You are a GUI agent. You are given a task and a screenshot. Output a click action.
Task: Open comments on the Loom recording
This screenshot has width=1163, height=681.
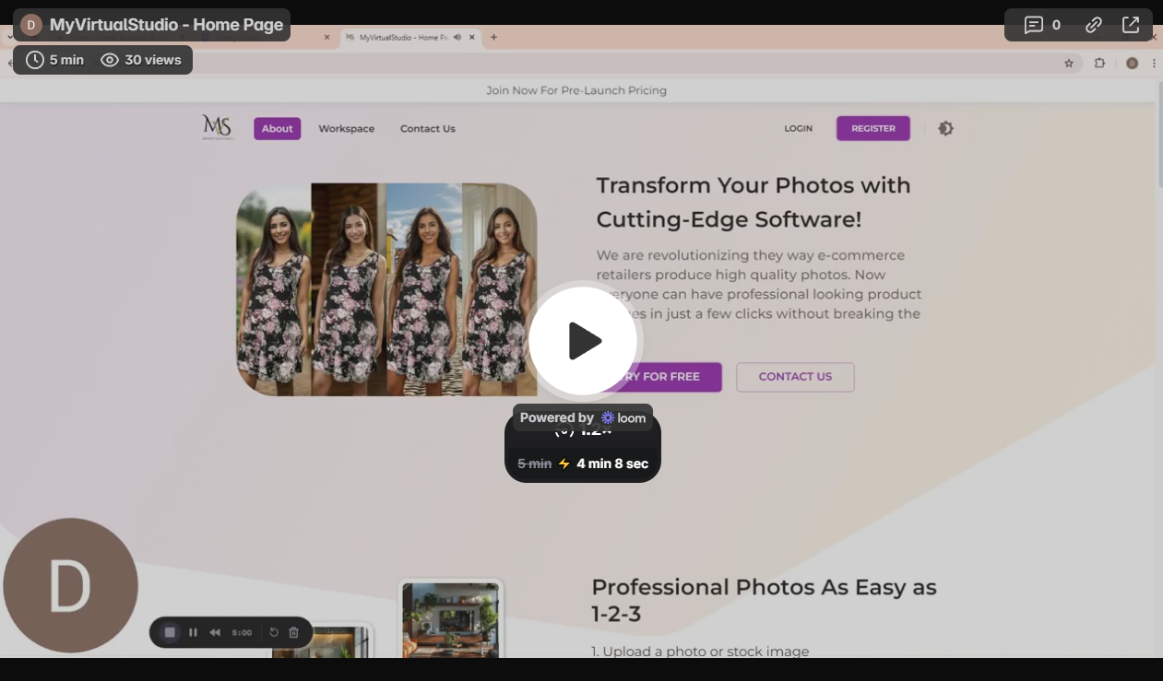[x=1034, y=25]
